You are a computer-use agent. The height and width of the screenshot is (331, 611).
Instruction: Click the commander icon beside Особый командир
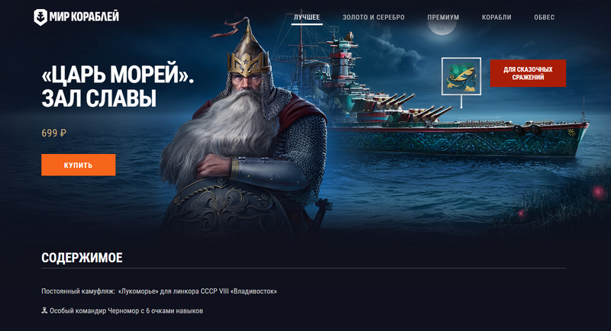tap(44, 310)
